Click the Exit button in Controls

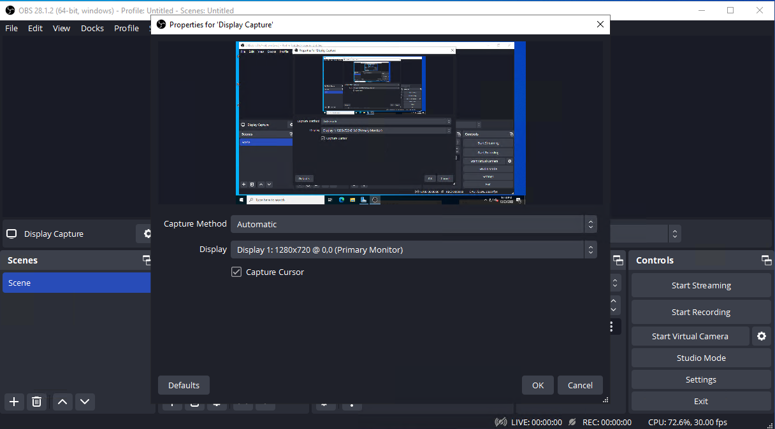click(701, 401)
